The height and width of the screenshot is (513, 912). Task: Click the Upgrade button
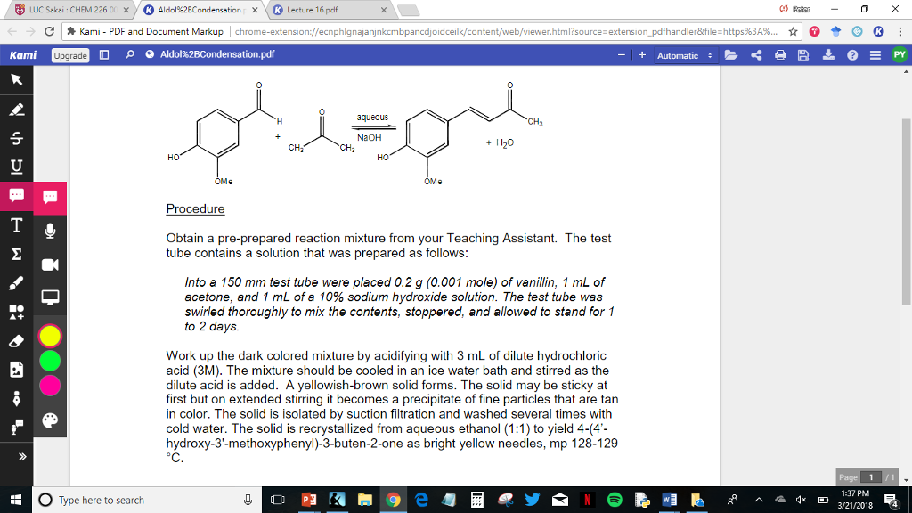click(69, 54)
